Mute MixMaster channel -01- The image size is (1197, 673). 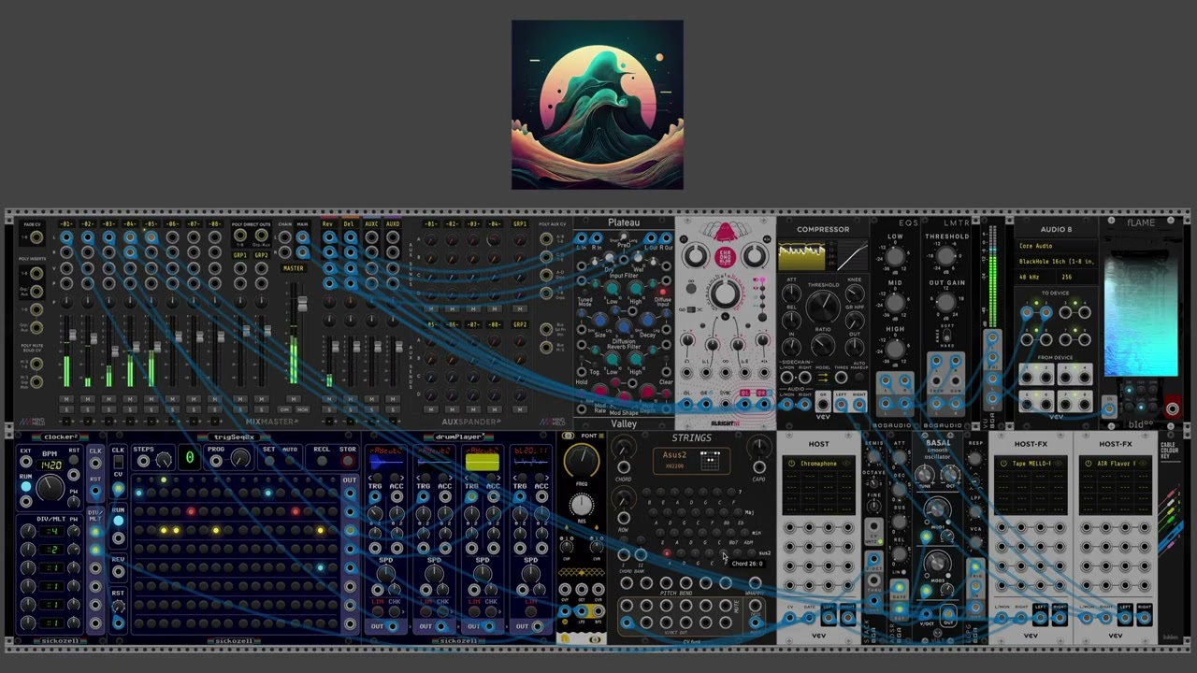66,399
